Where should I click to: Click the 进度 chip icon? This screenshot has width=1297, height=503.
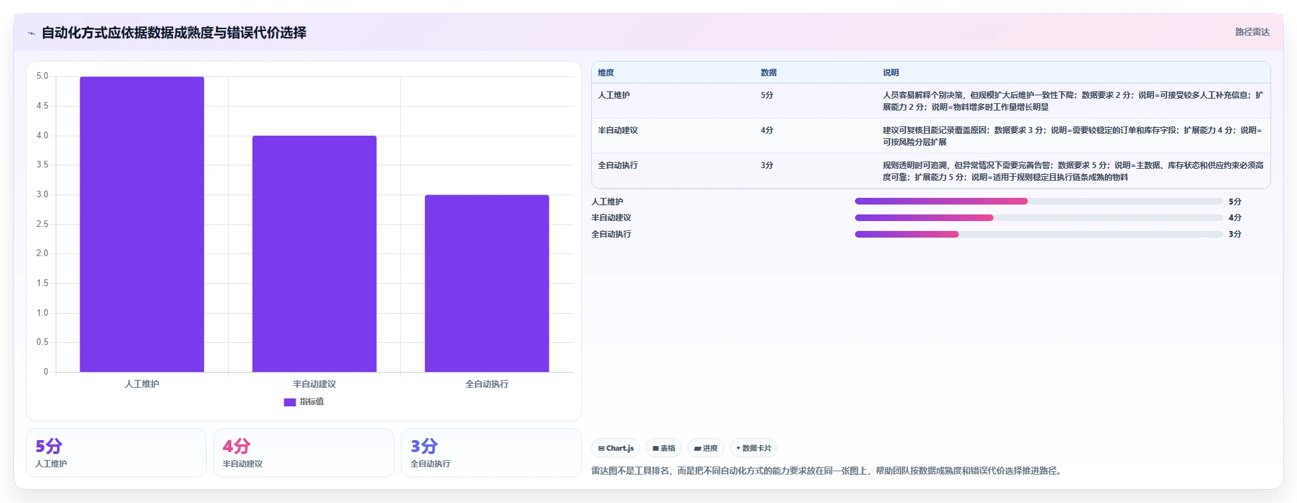(697, 449)
